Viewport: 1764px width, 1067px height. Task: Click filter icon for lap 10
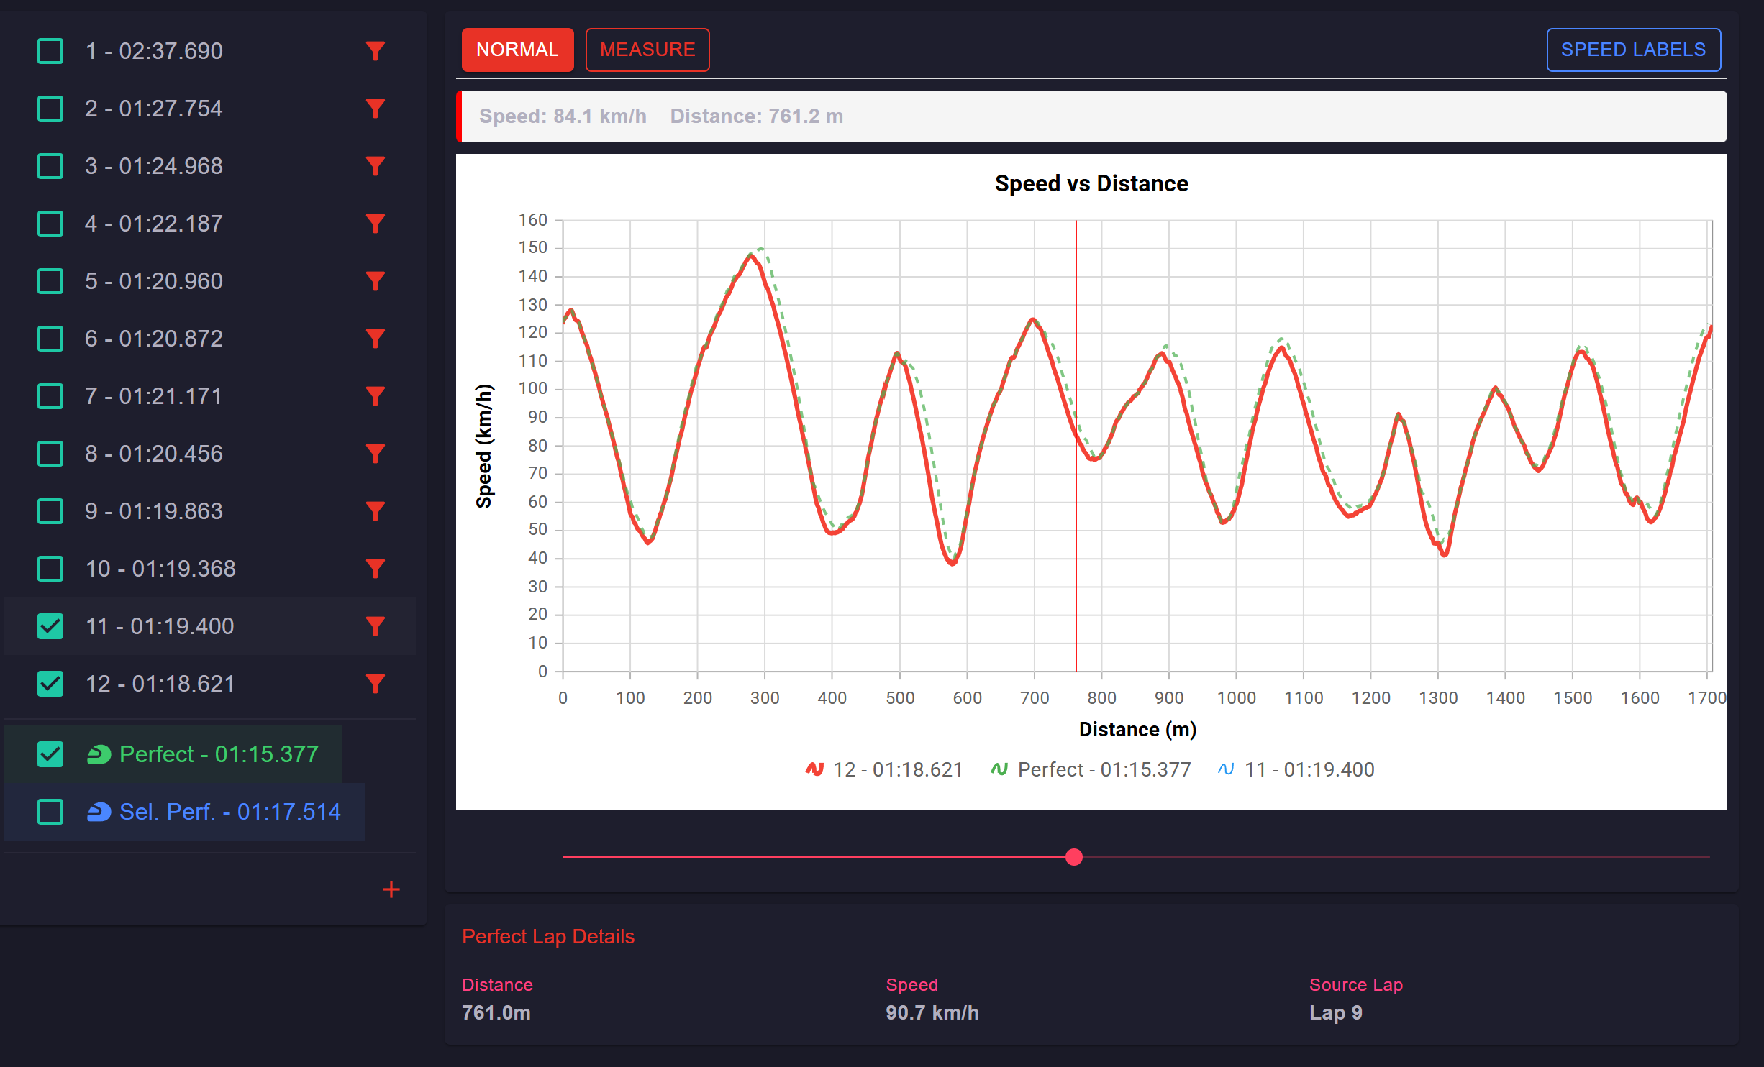pyautogui.click(x=375, y=569)
